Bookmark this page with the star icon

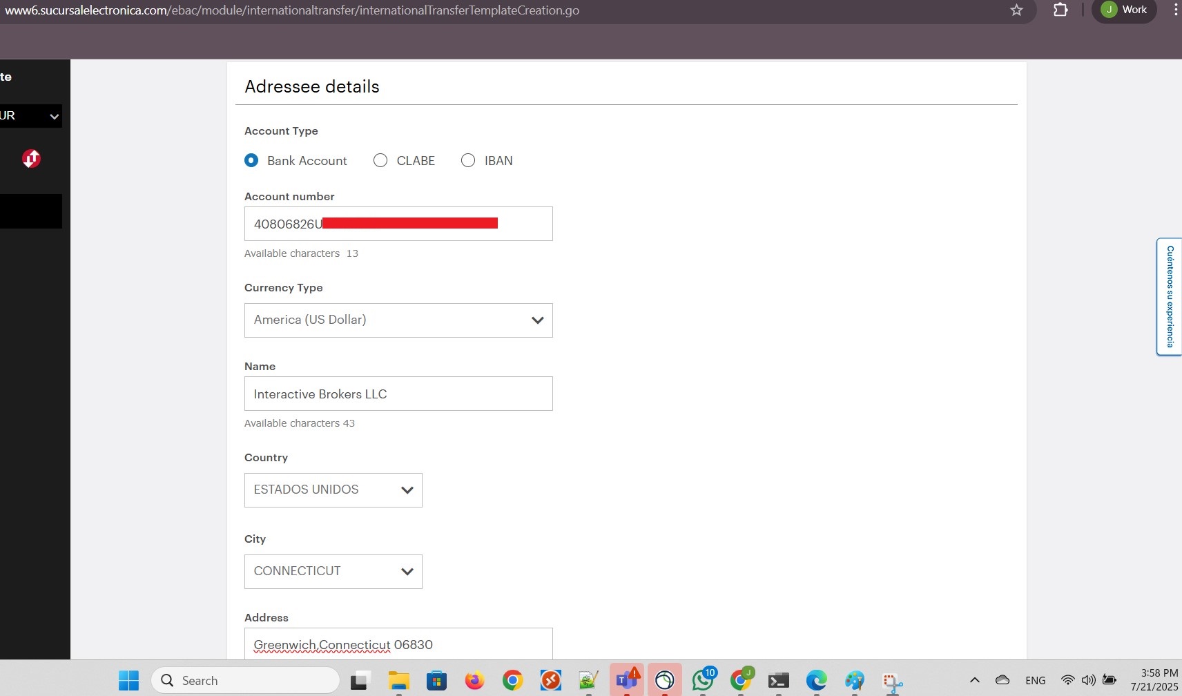[1016, 10]
